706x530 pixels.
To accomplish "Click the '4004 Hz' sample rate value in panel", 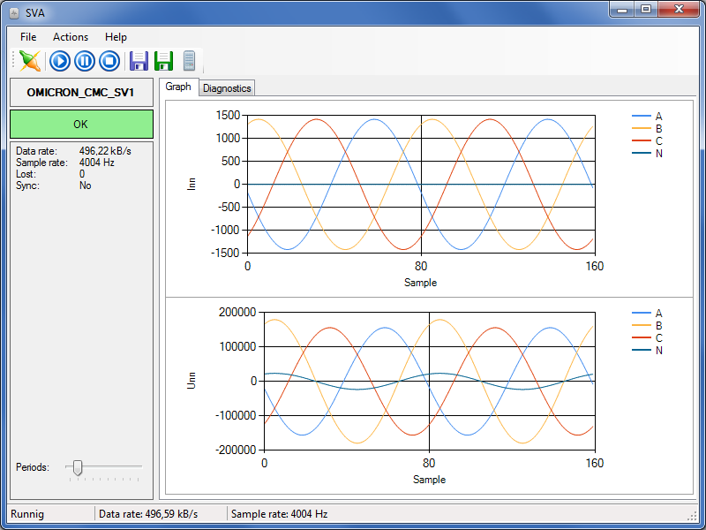I will tap(97, 163).
